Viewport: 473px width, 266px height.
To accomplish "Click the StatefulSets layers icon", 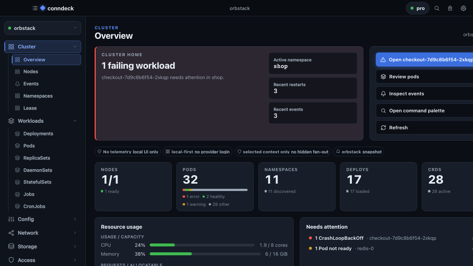I will 17,182.
